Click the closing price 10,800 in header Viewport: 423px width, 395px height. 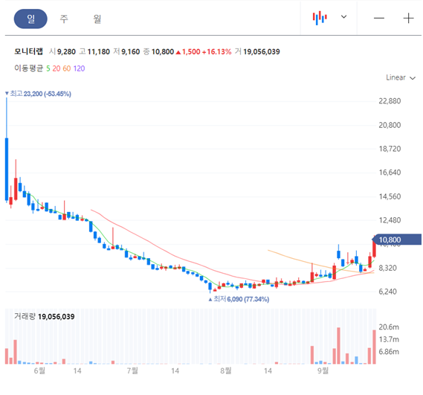pyautogui.click(x=163, y=51)
